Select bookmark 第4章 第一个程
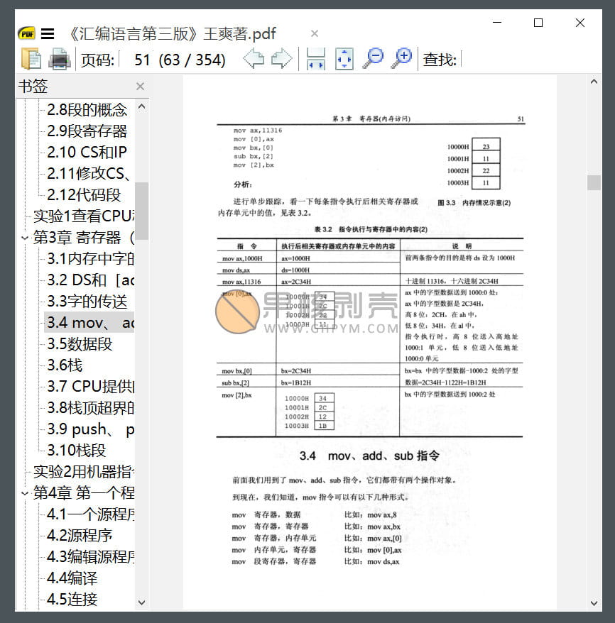Viewport: 615px width, 623px height. click(x=84, y=493)
